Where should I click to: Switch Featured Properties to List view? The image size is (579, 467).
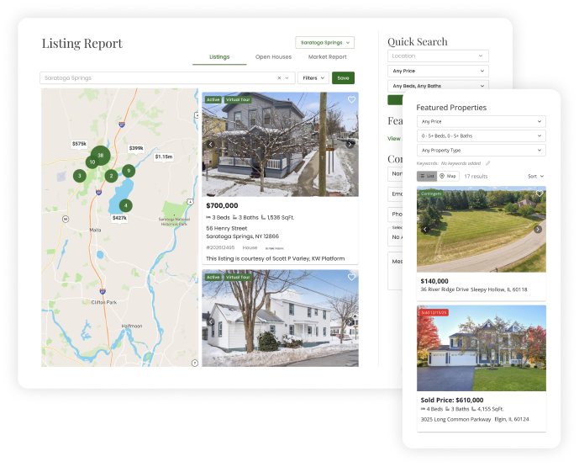[x=426, y=176]
